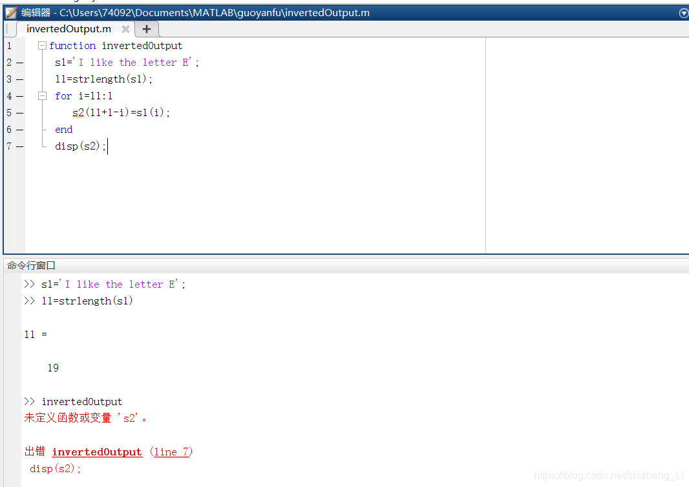The width and height of the screenshot is (689, 487).
Task: Click 'for i=l1:1' loop statement
Action: 83,95
